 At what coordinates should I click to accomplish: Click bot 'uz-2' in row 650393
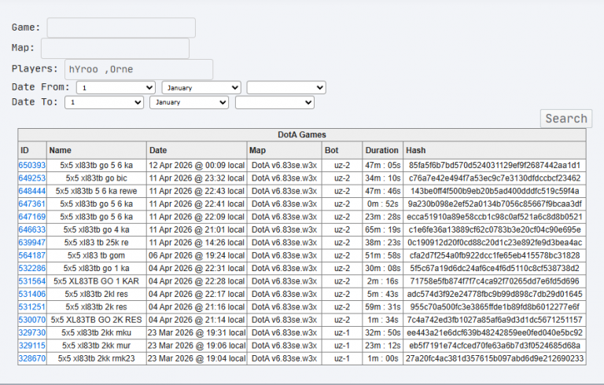(342, 166)
